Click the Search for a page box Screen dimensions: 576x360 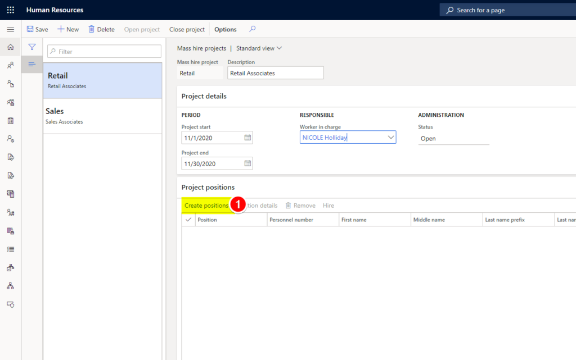[x=508, y=10]
